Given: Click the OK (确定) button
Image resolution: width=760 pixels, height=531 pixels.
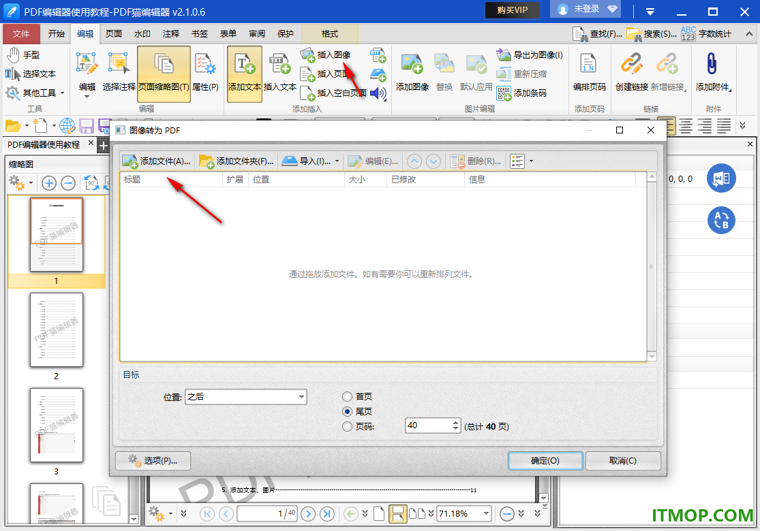Looking at the screenshot, I should click(545, 461).
